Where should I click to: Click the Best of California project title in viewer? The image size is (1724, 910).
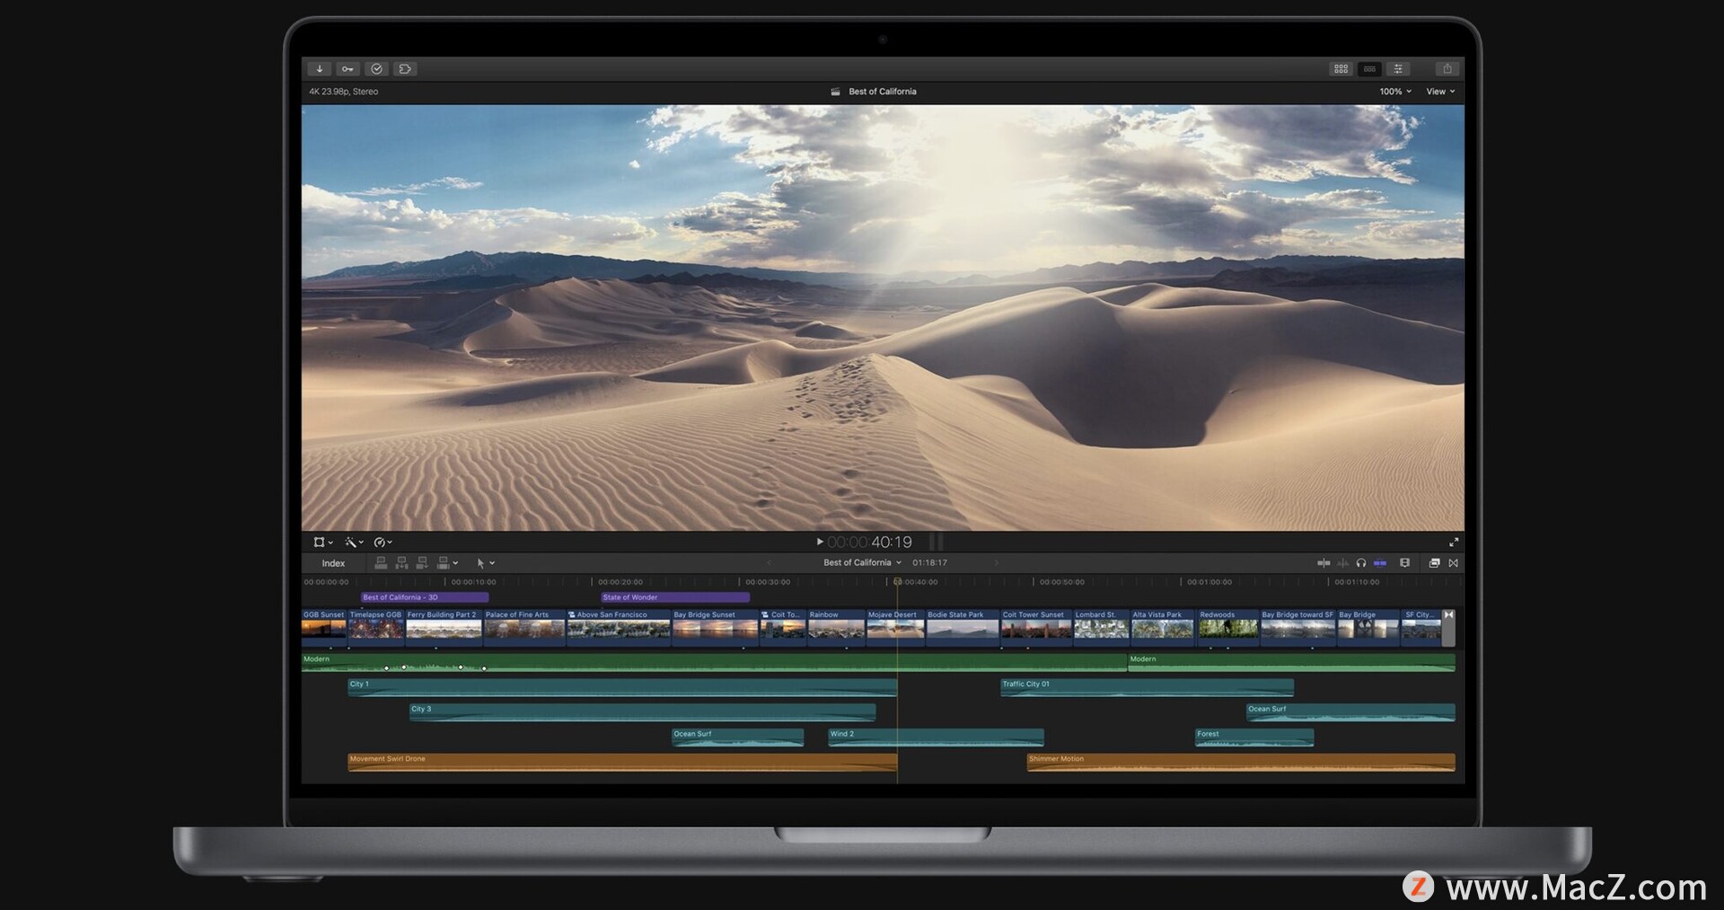pos(882,92)
